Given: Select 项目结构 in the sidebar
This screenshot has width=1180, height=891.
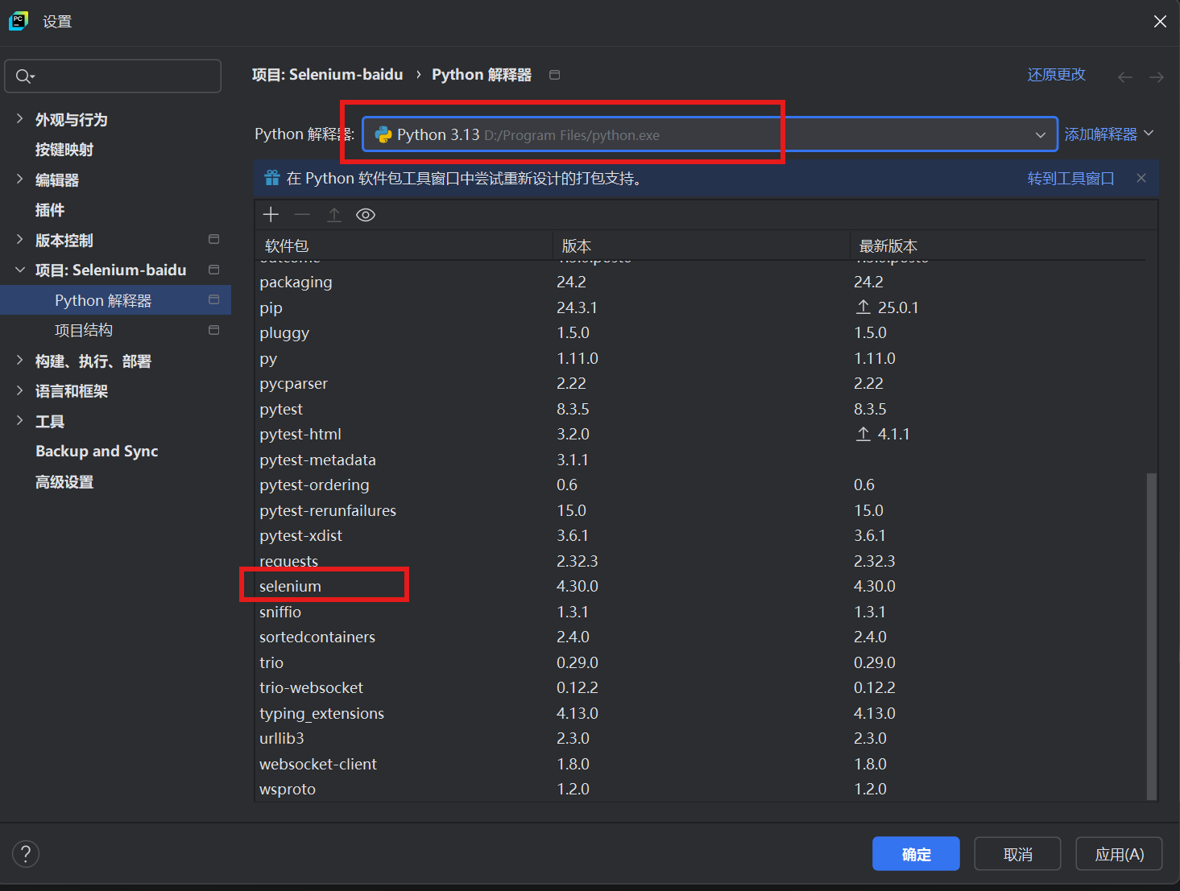Looking at the screenshot, I should pos(84,329).
